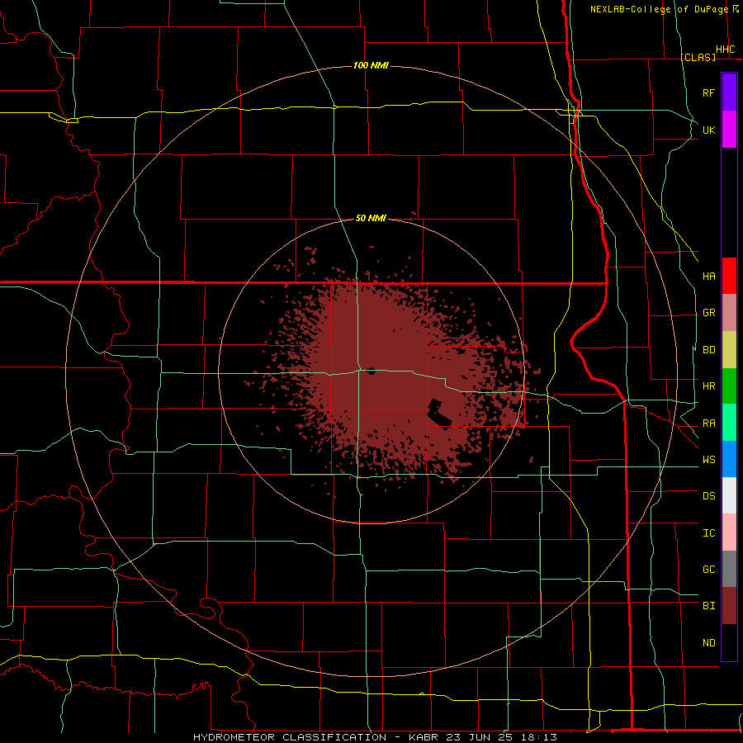Click the HHC product code label
The height and width of the screenshot is (743, 743).
(726, 50)
